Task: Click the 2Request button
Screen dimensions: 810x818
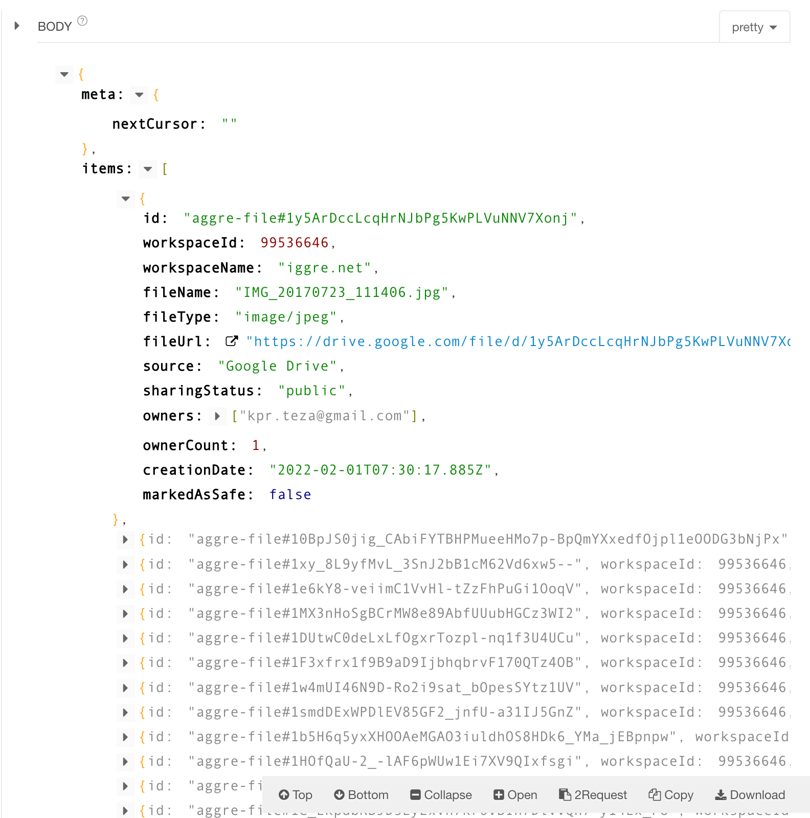Action: point(593,795)
